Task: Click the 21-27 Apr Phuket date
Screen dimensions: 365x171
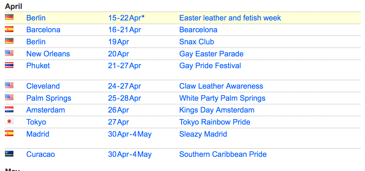Action: (125, 66)
